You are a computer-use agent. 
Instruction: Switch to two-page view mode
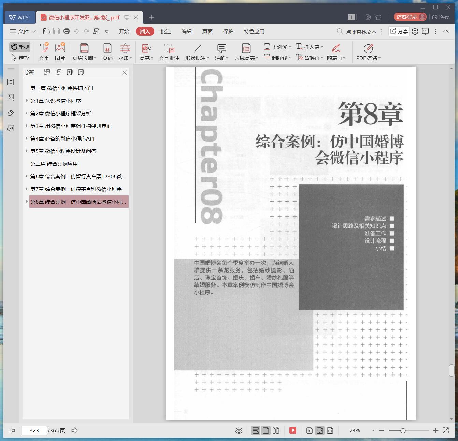[276, 430]
